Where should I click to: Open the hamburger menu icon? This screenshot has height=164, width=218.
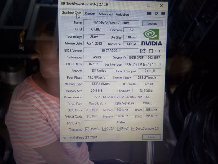coord(163,14)
